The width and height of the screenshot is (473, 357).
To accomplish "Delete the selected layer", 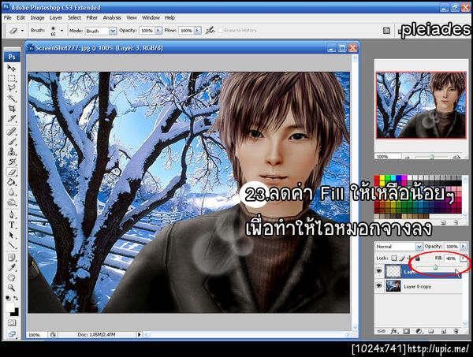I will point(456,331).
